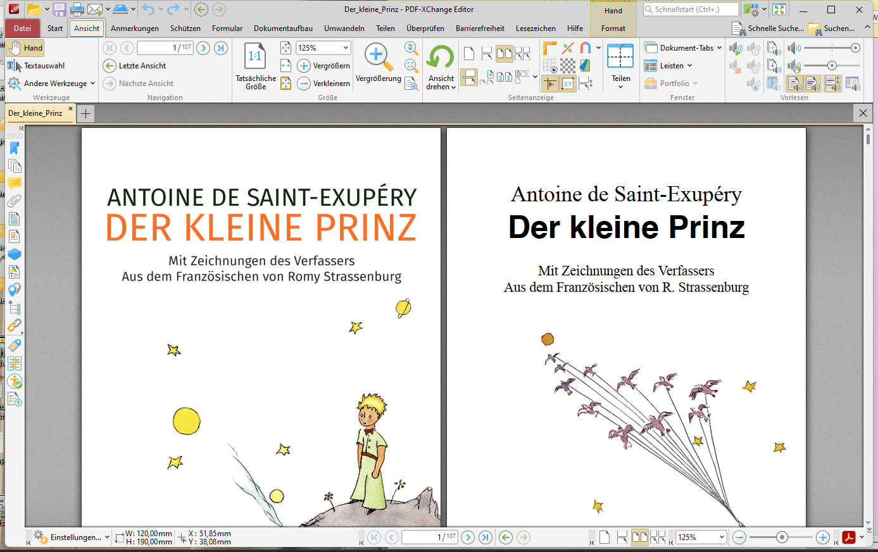Toggle the transparency grid checkerboard icon

(x=568, y=66)
